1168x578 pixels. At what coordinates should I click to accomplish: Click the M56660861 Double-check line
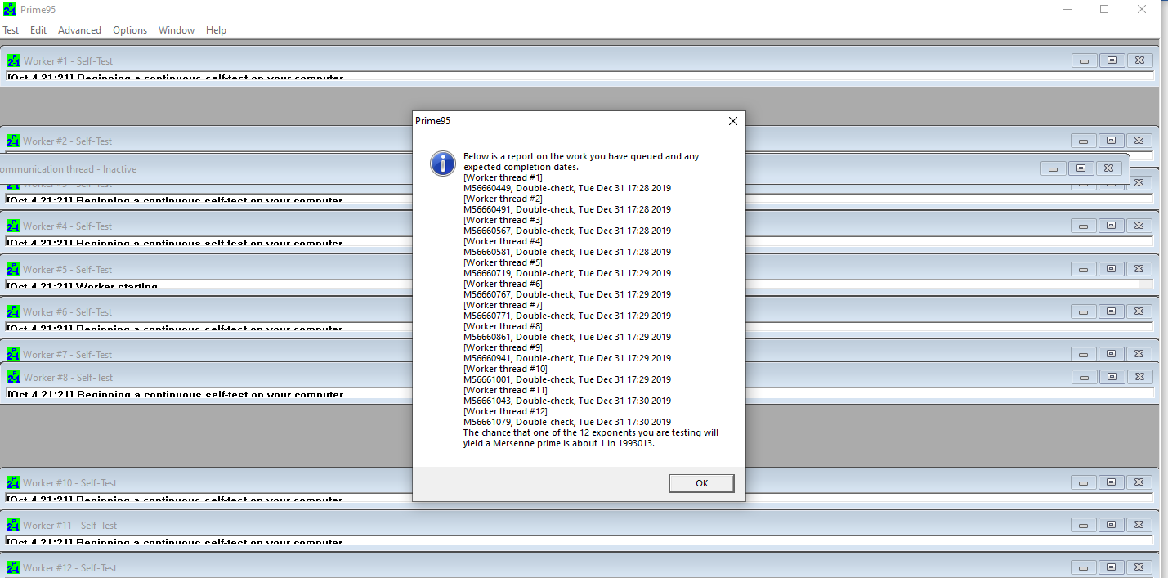pos(567,337)
